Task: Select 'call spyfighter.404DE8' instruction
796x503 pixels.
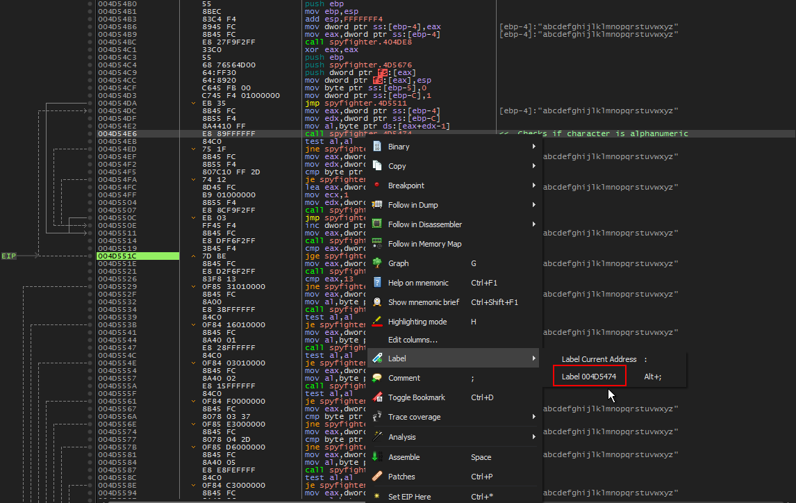Action: pyautogui.click(x=358, y=42)
